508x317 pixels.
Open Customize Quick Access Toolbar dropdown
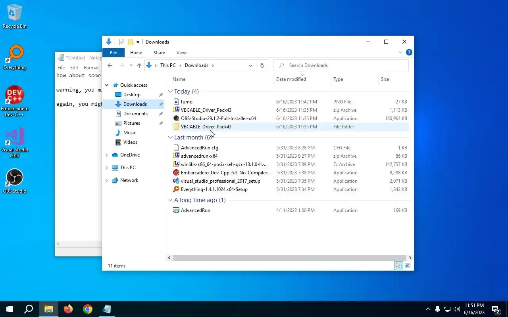(x=138, y=42)
